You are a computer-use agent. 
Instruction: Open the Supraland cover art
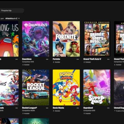(x=97, y=87)
